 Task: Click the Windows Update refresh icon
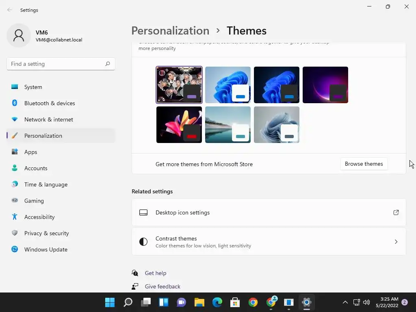(15, 249)
